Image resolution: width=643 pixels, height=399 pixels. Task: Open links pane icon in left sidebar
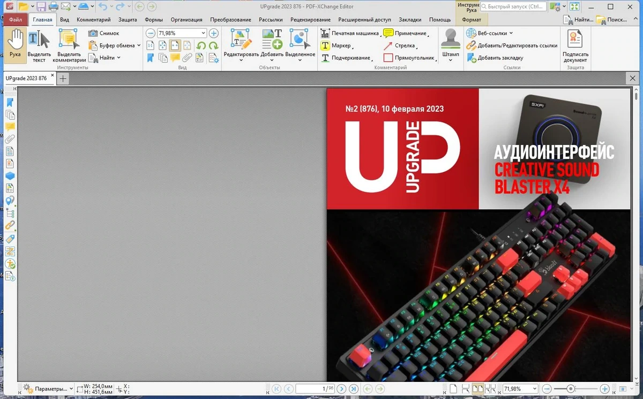pos(10,225)
